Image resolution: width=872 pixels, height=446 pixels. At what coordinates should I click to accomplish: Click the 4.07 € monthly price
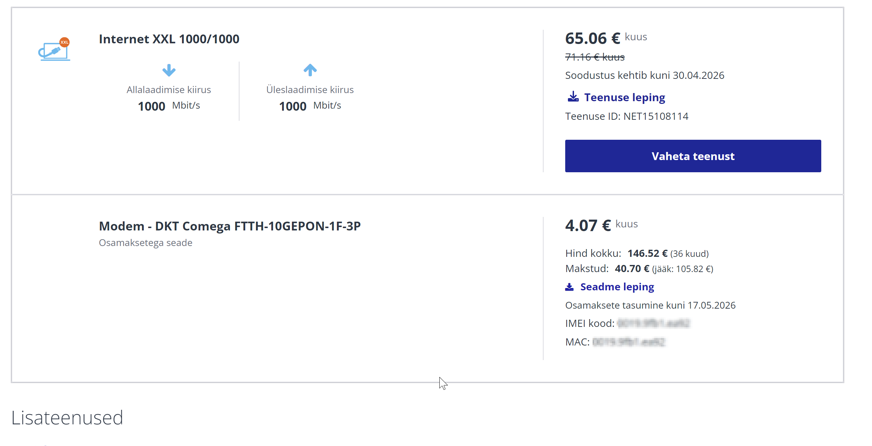pos(588,226)
